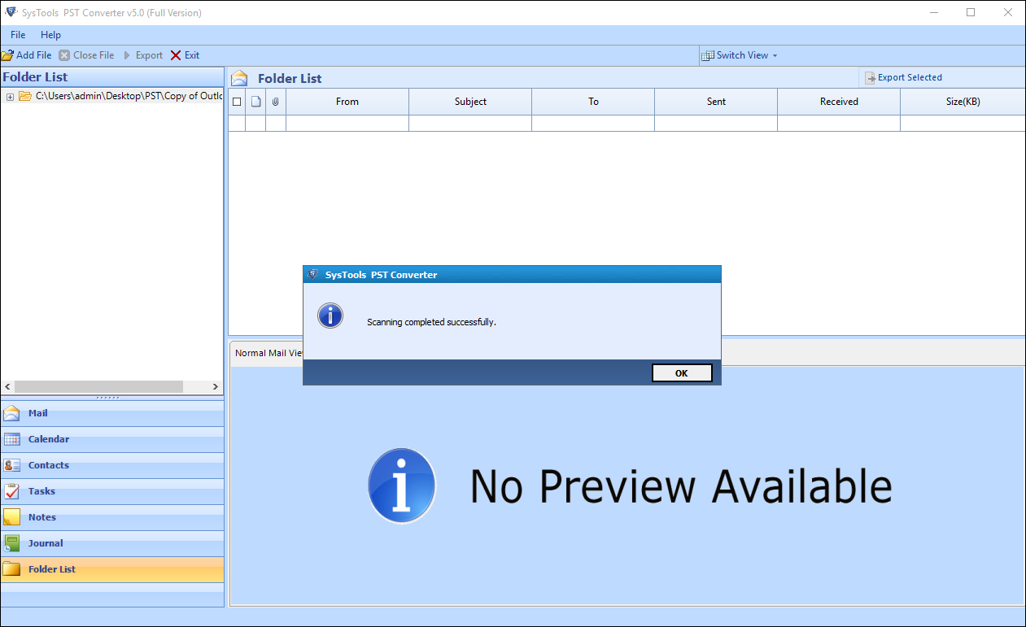Screen dimensions: 1026x627
Task: Click the Mail envelope icon in sidebar
Action: [12, 413]
